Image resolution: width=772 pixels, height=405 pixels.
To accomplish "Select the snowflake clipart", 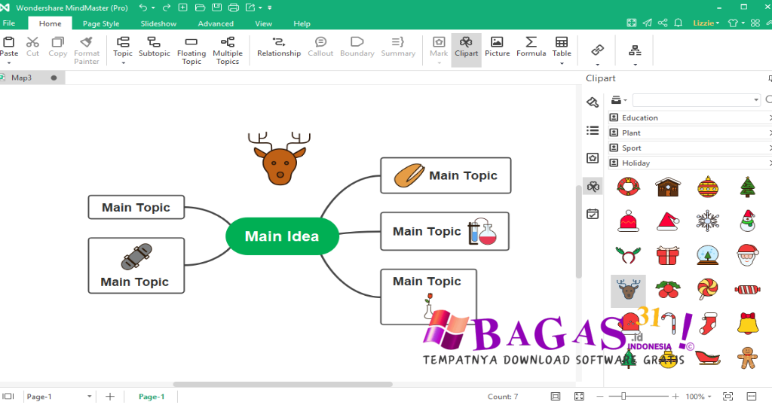I will pyautogui.click(x=707, y=221).
